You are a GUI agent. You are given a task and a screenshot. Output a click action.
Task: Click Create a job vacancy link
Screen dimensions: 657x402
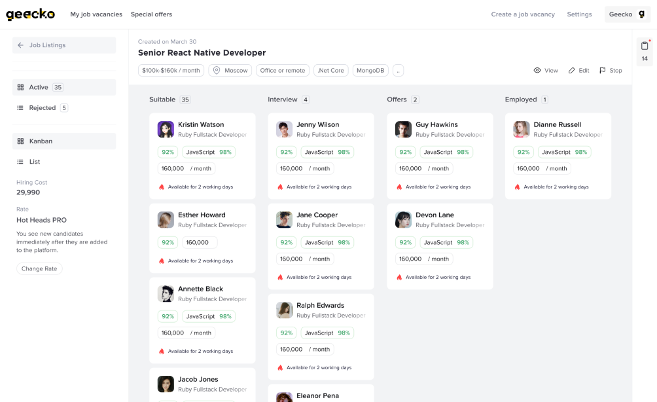tap(523, 14)
